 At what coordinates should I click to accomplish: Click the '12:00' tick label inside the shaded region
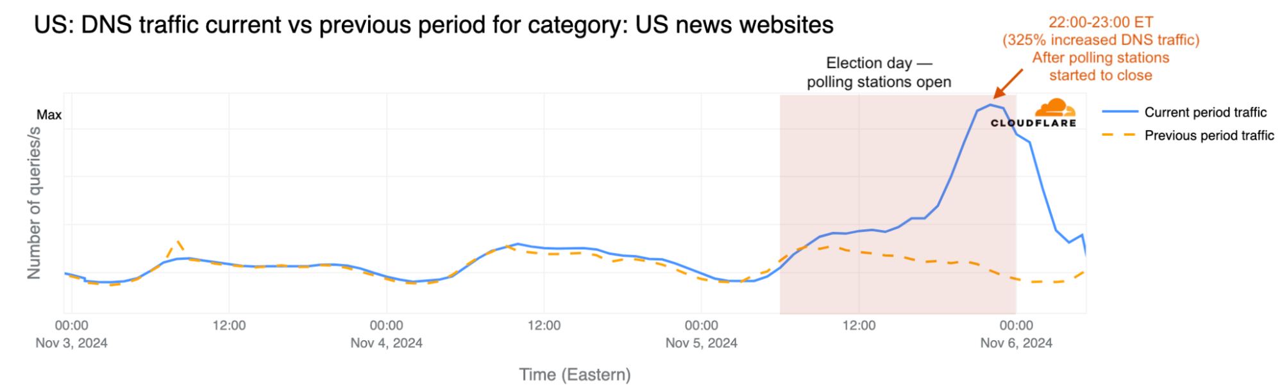click(x=859, y=325)
